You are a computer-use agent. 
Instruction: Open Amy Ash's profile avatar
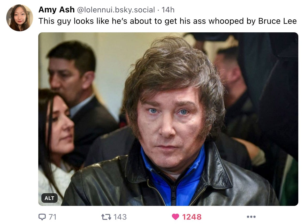coord(20,18)
